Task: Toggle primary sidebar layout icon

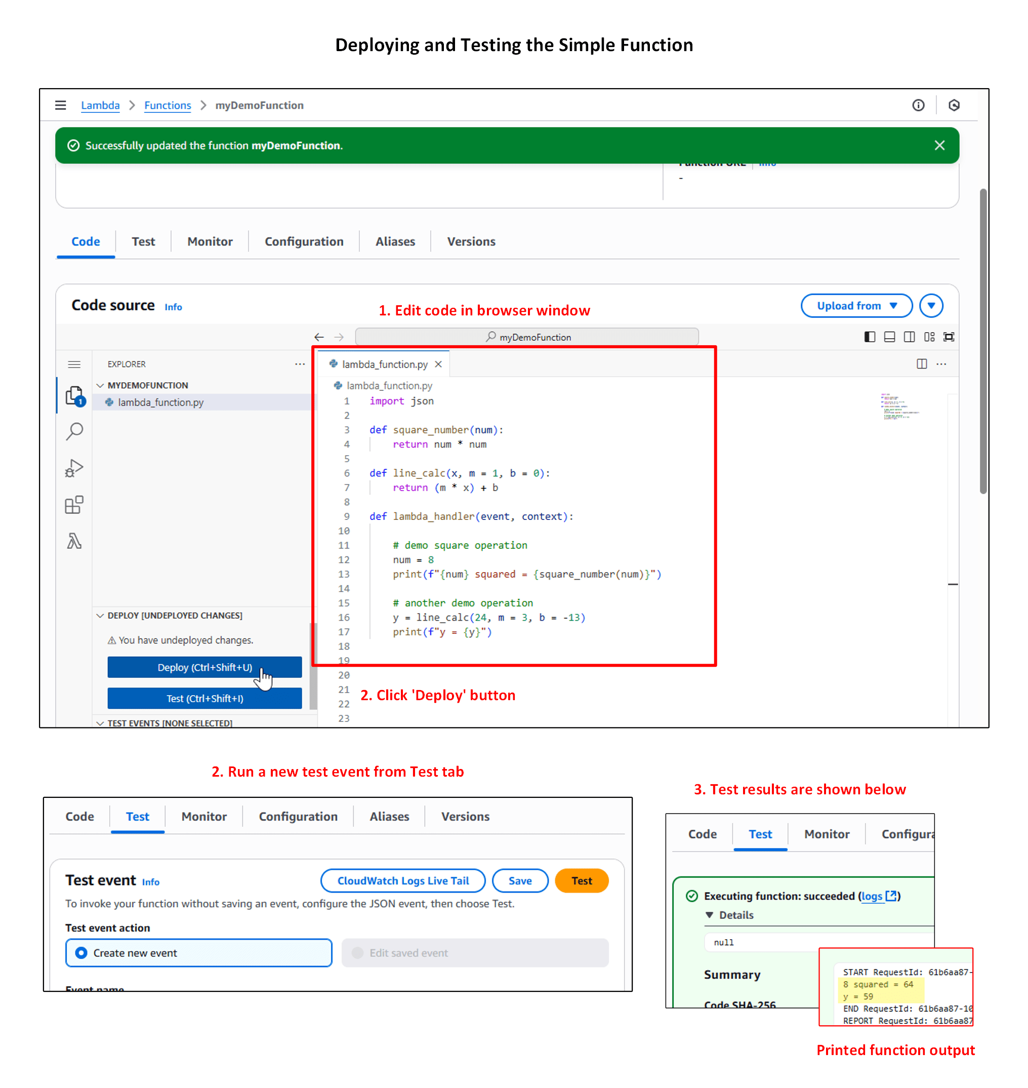Action: 870,337
